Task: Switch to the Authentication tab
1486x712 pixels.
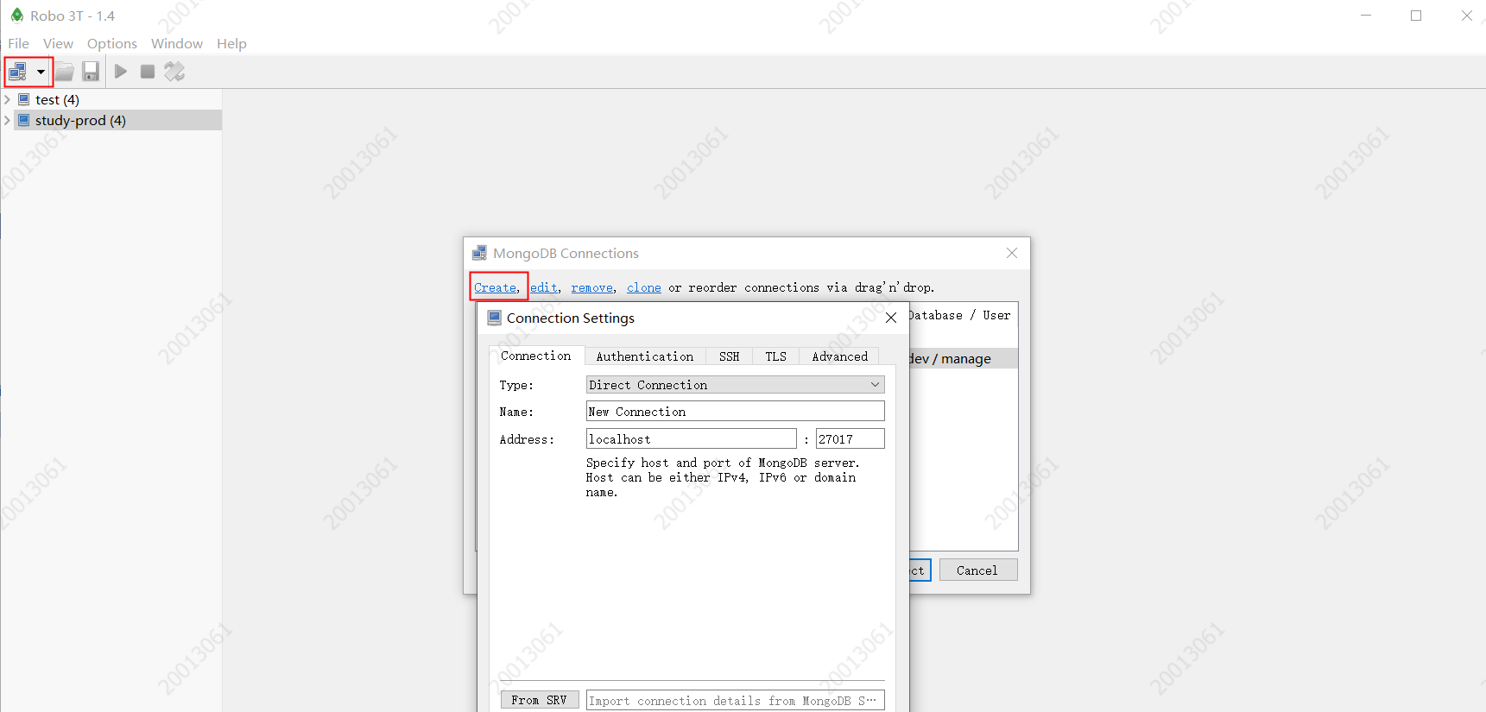Action: (x=645, y=356)
